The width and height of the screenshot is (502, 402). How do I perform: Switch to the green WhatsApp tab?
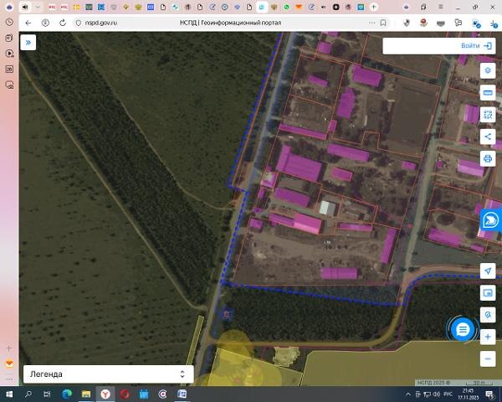[286, 7]
